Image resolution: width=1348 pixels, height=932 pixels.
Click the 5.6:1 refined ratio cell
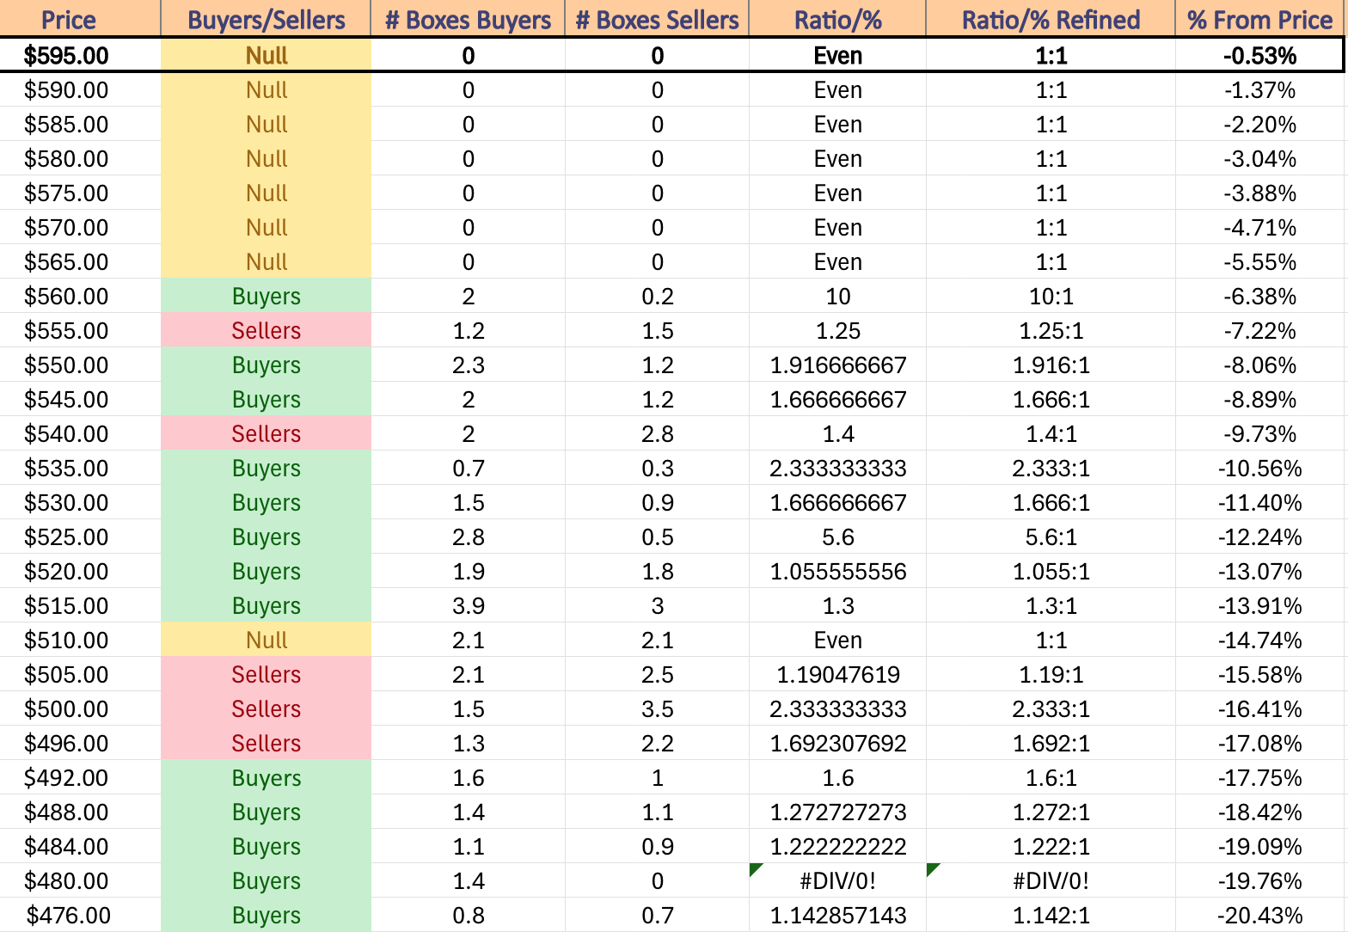coord(1051,537)
